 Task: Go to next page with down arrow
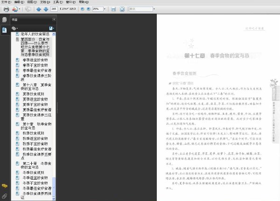coord(46,9)
